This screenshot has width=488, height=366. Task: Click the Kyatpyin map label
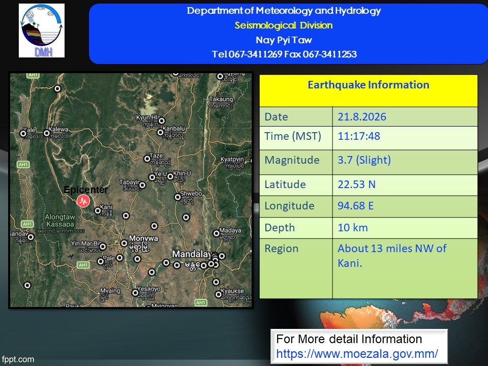coord(232,159)
